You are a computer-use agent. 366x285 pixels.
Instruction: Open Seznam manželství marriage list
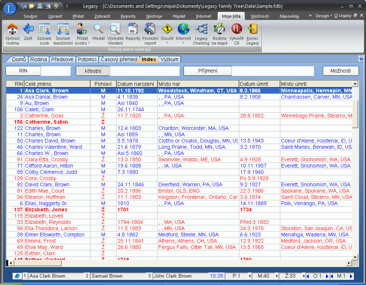click(63, 34)
